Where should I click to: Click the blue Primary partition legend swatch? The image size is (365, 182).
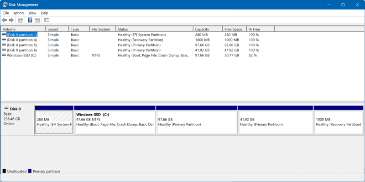click(x=30, y=171)
